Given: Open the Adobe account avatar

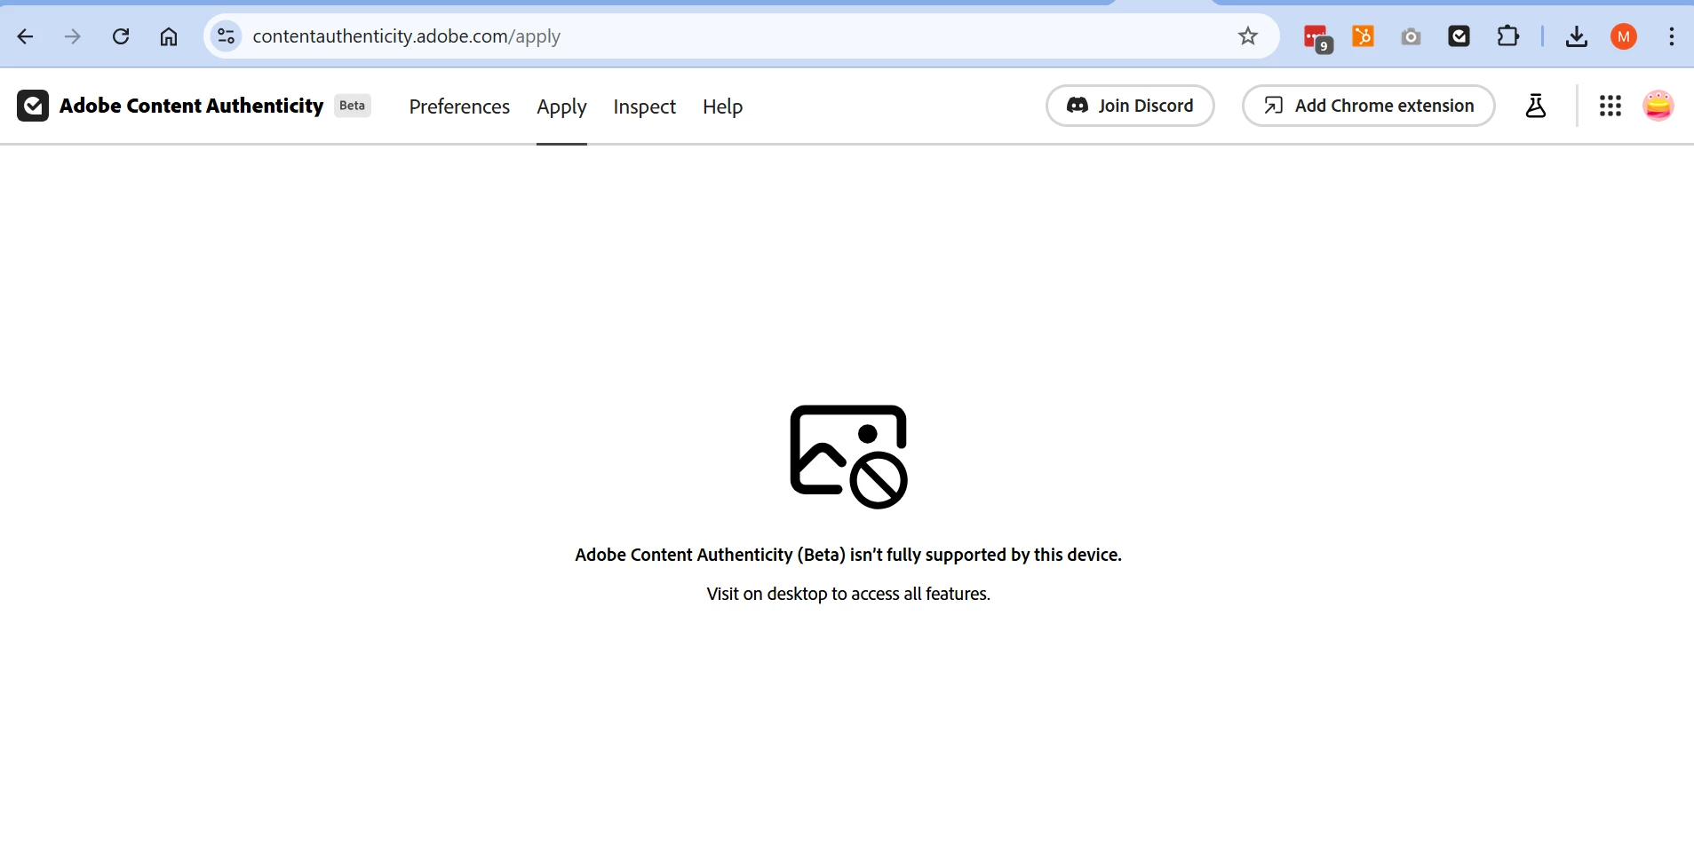Looking at the screenshot, I should (1658, 106).
